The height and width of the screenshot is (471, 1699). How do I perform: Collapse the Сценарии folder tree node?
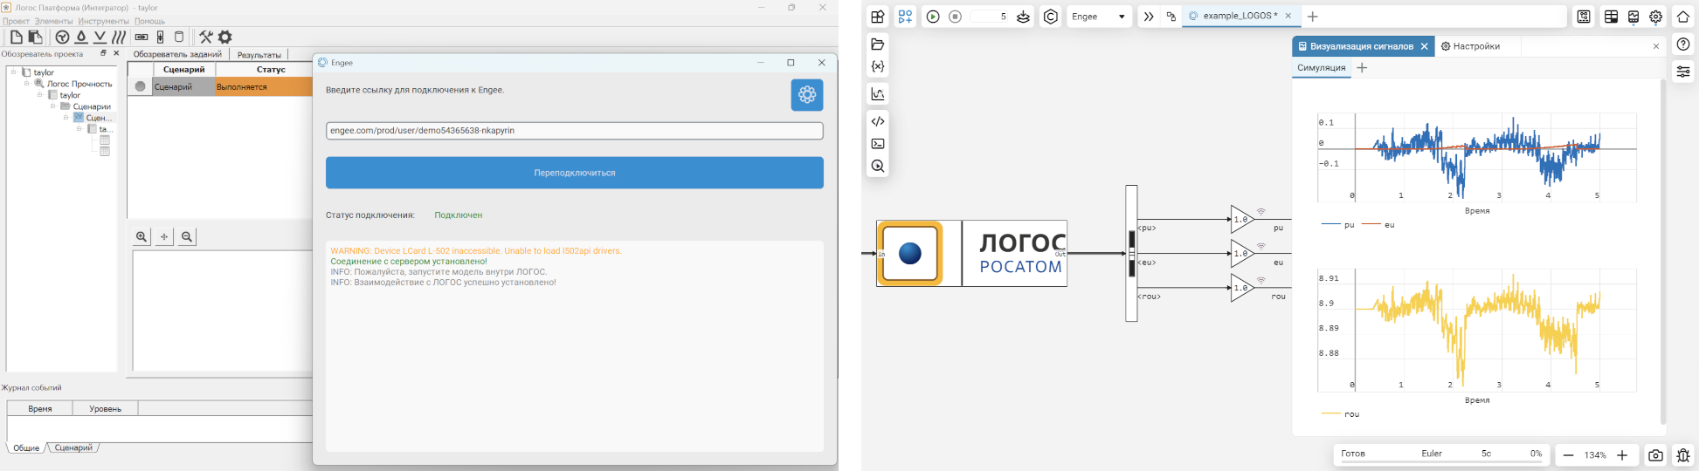pos(53,106)
